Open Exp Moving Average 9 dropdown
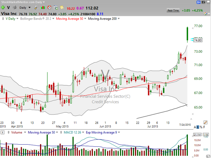 click(x=119, y=132)
